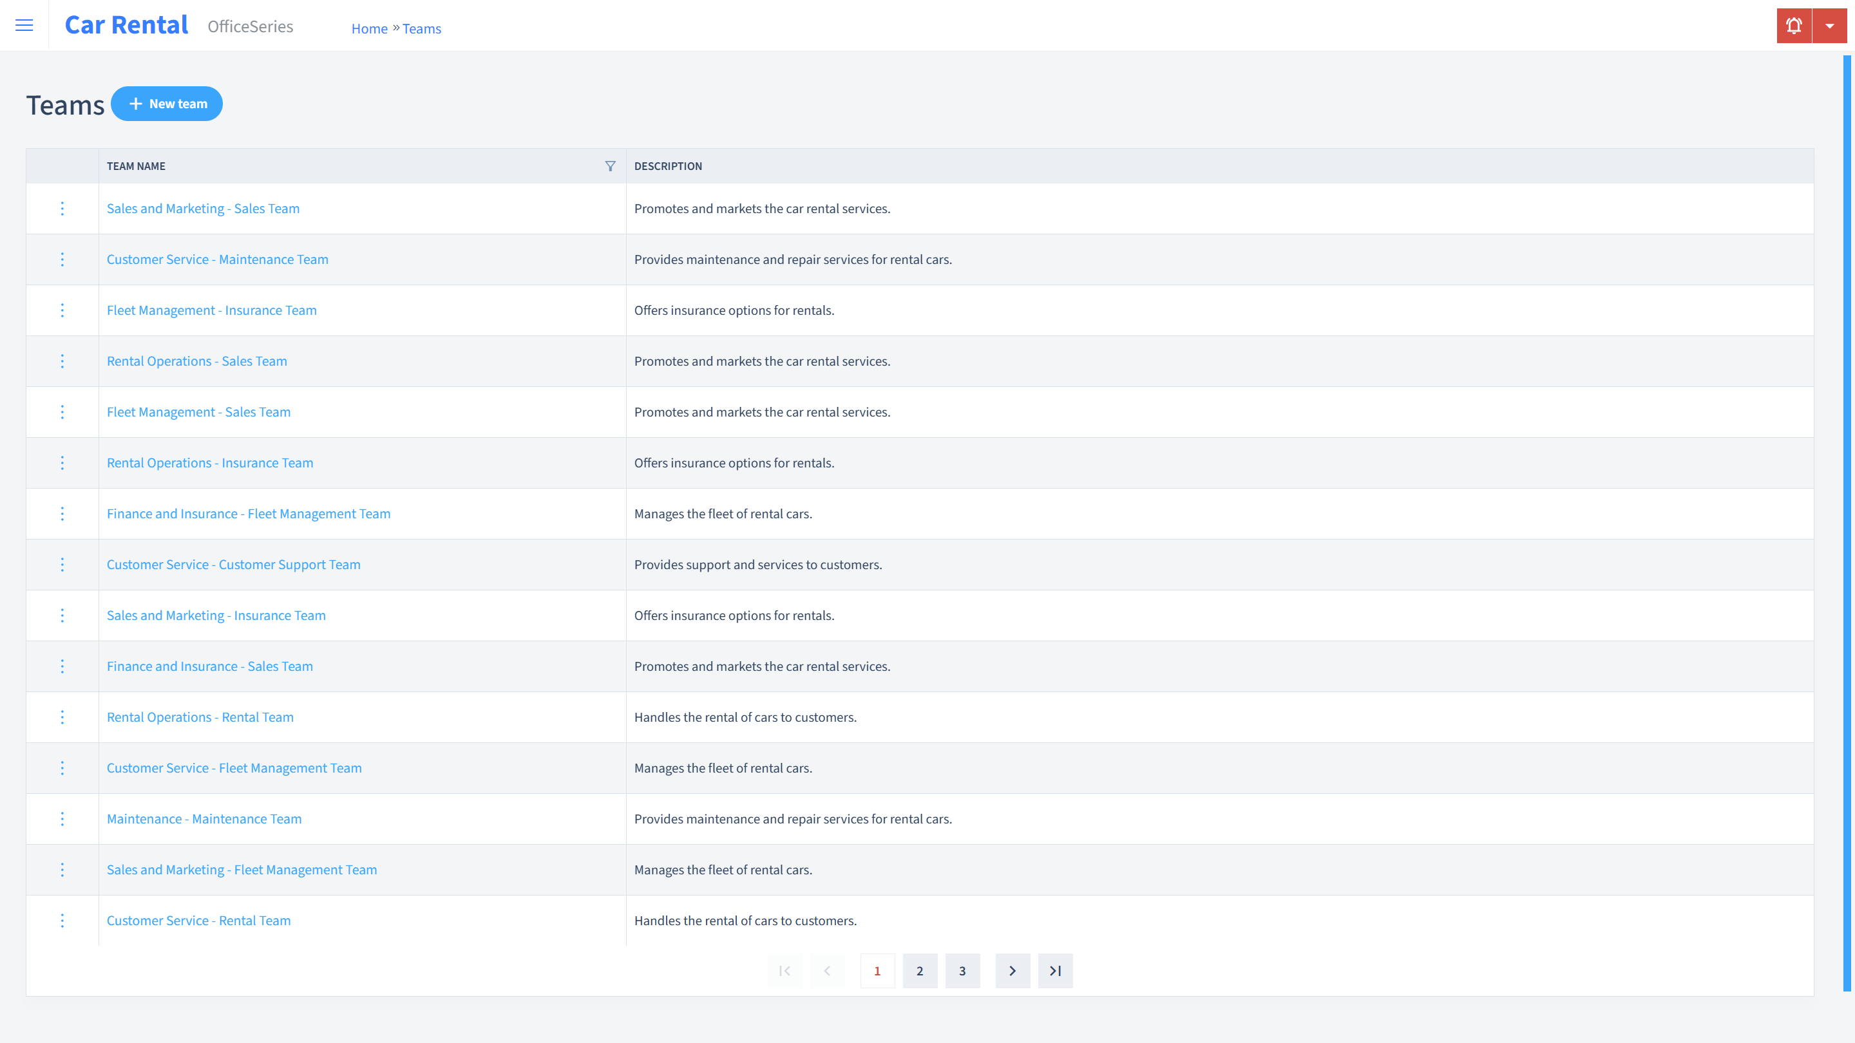Click previous page arrow button
The image size is (1855, 1043).
(827, 970)
